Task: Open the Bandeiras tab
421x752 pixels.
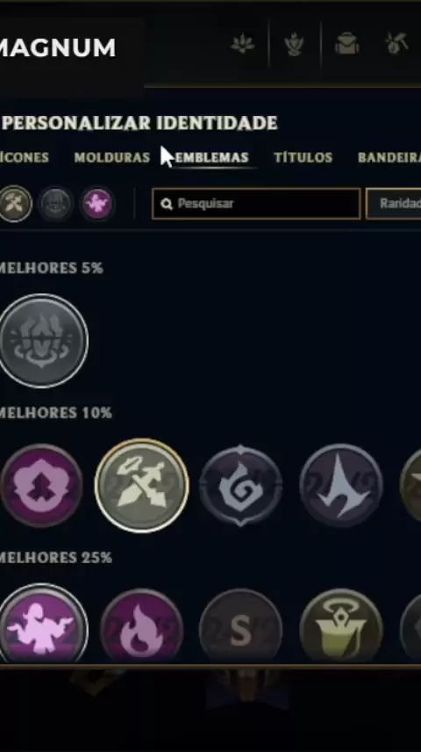Action: point(389,157)
